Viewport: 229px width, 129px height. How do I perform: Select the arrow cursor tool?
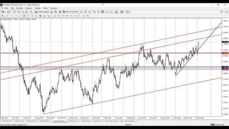pyautogui.click(x=3, y=16)
